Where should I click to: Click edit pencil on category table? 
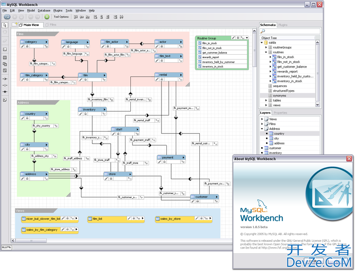[x=23, y=46]
